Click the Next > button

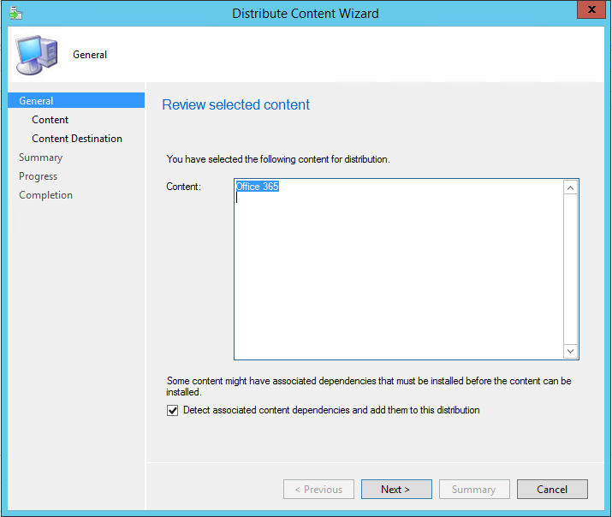[x=396, y=490]
